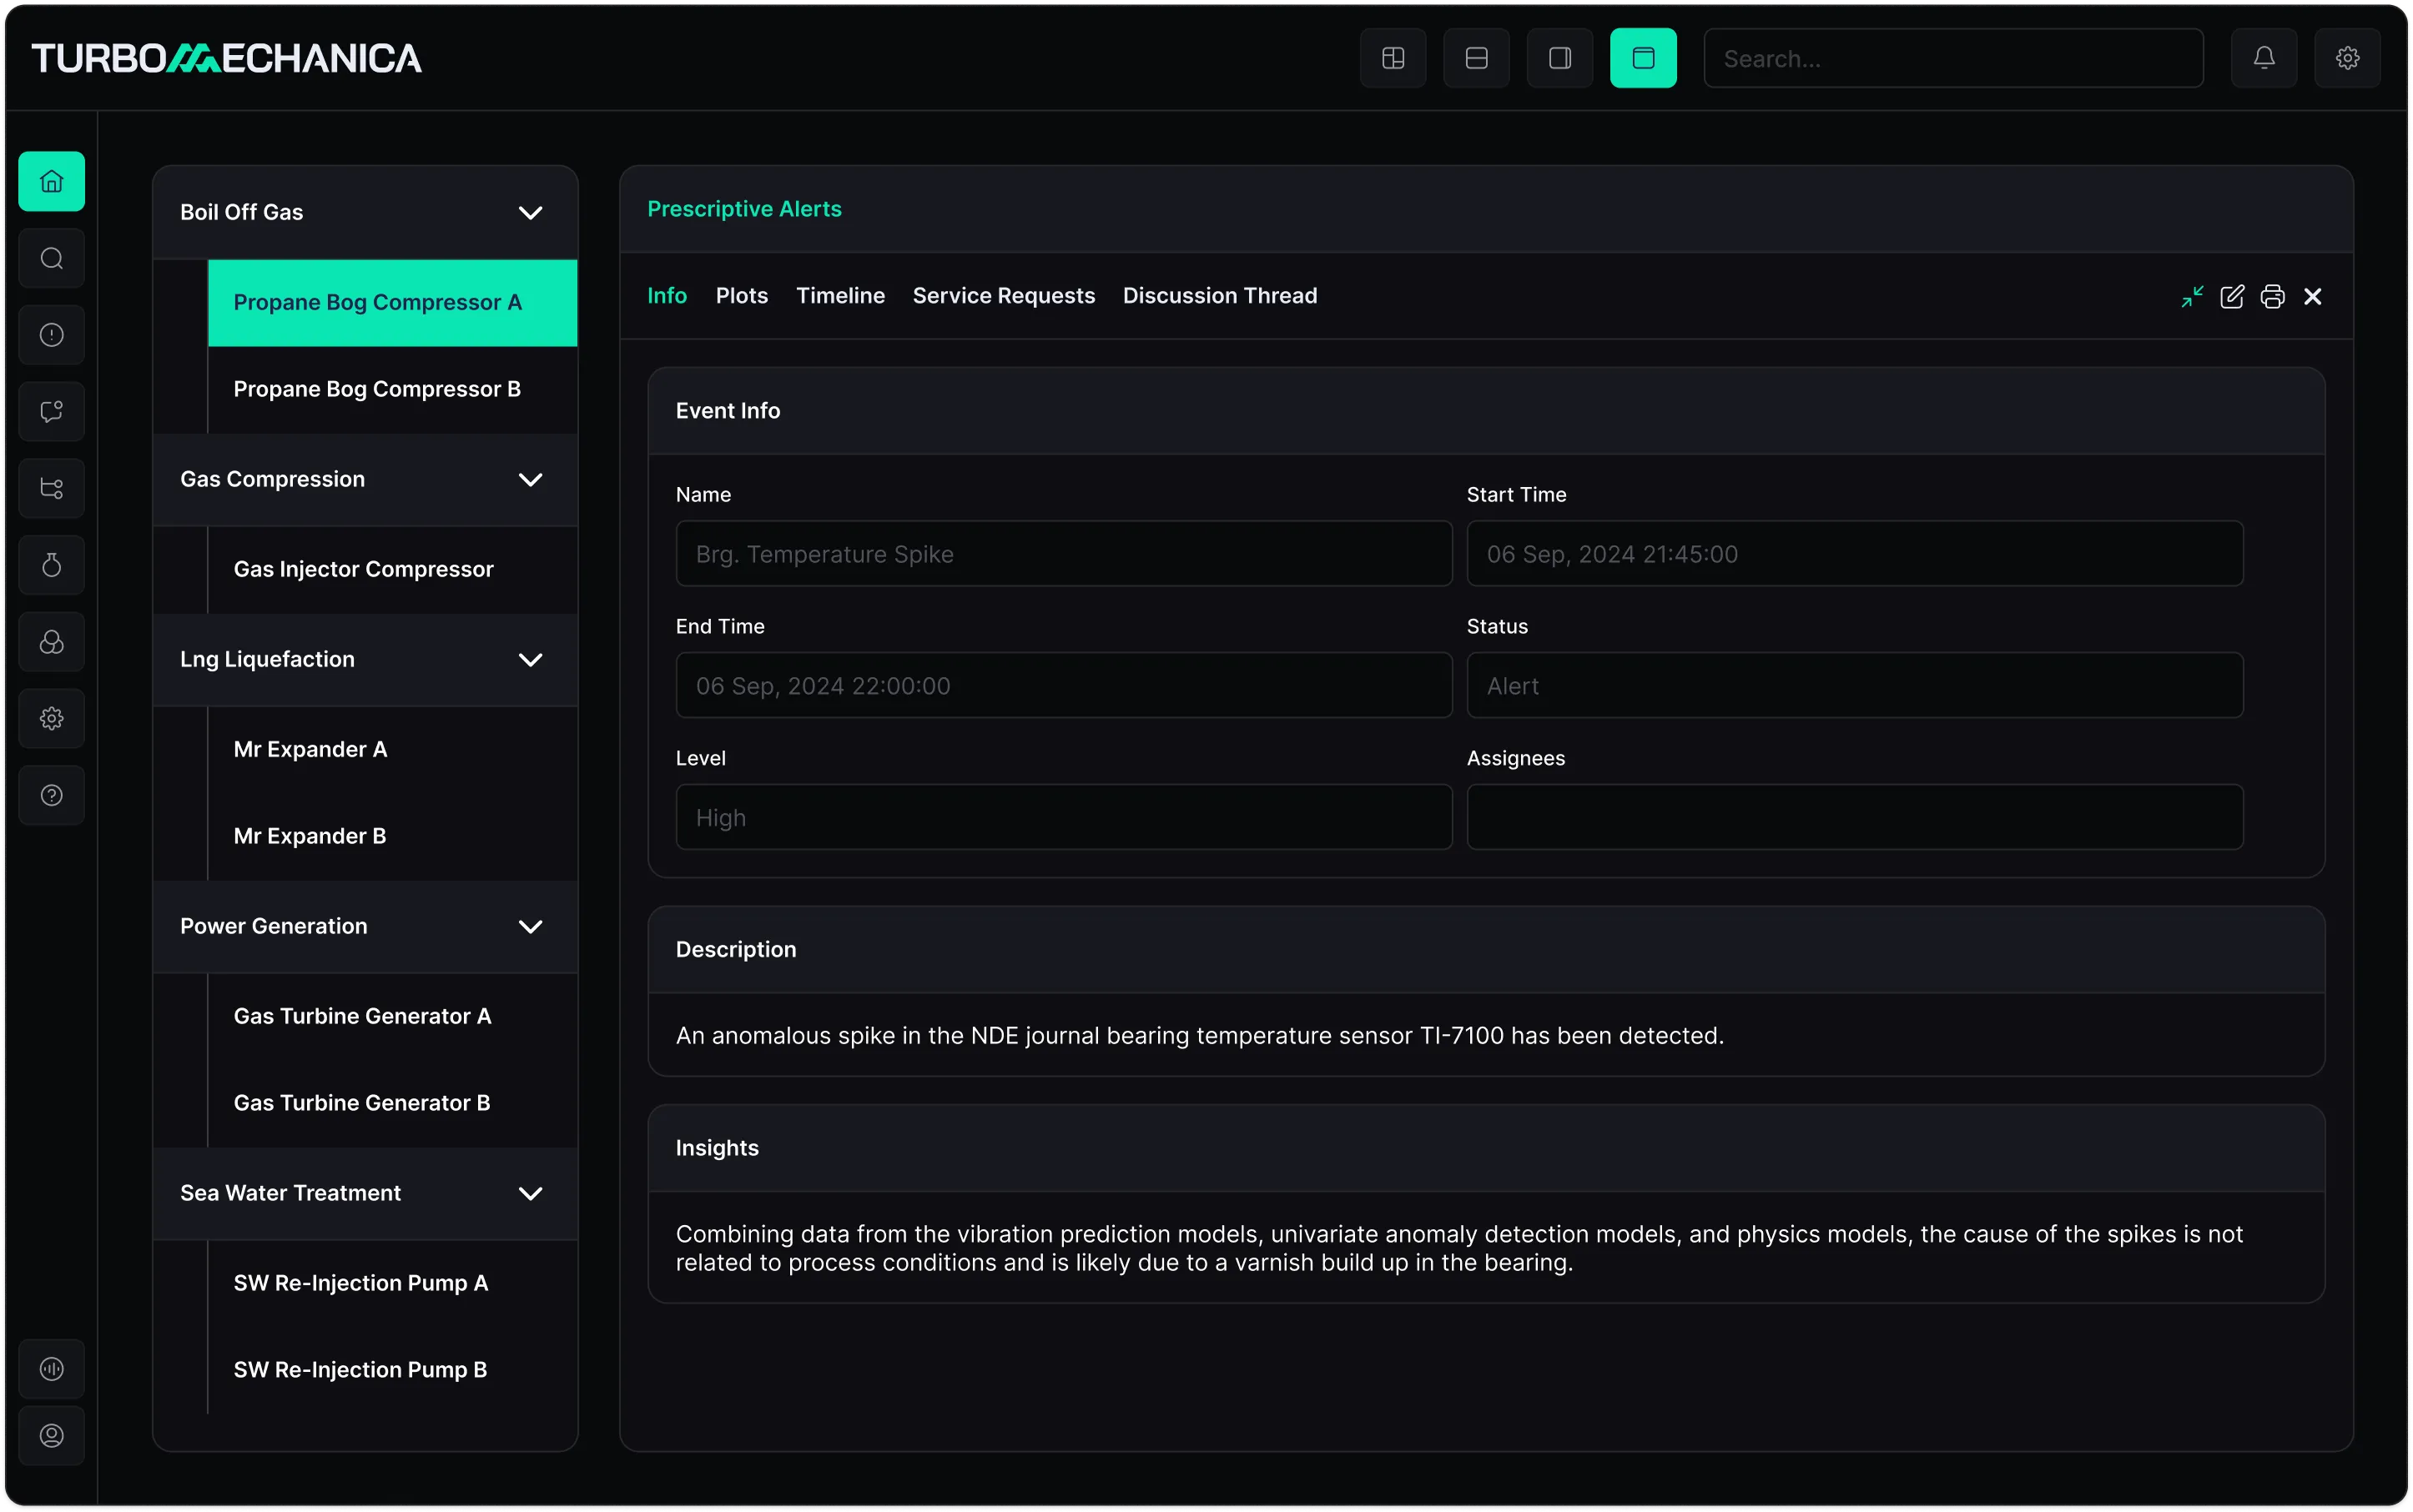The height and width of the screenshot is (1512, 2413).
Task: Open the user profile icon at the sidebar bottom
Action: click(x=51, y=1435)
